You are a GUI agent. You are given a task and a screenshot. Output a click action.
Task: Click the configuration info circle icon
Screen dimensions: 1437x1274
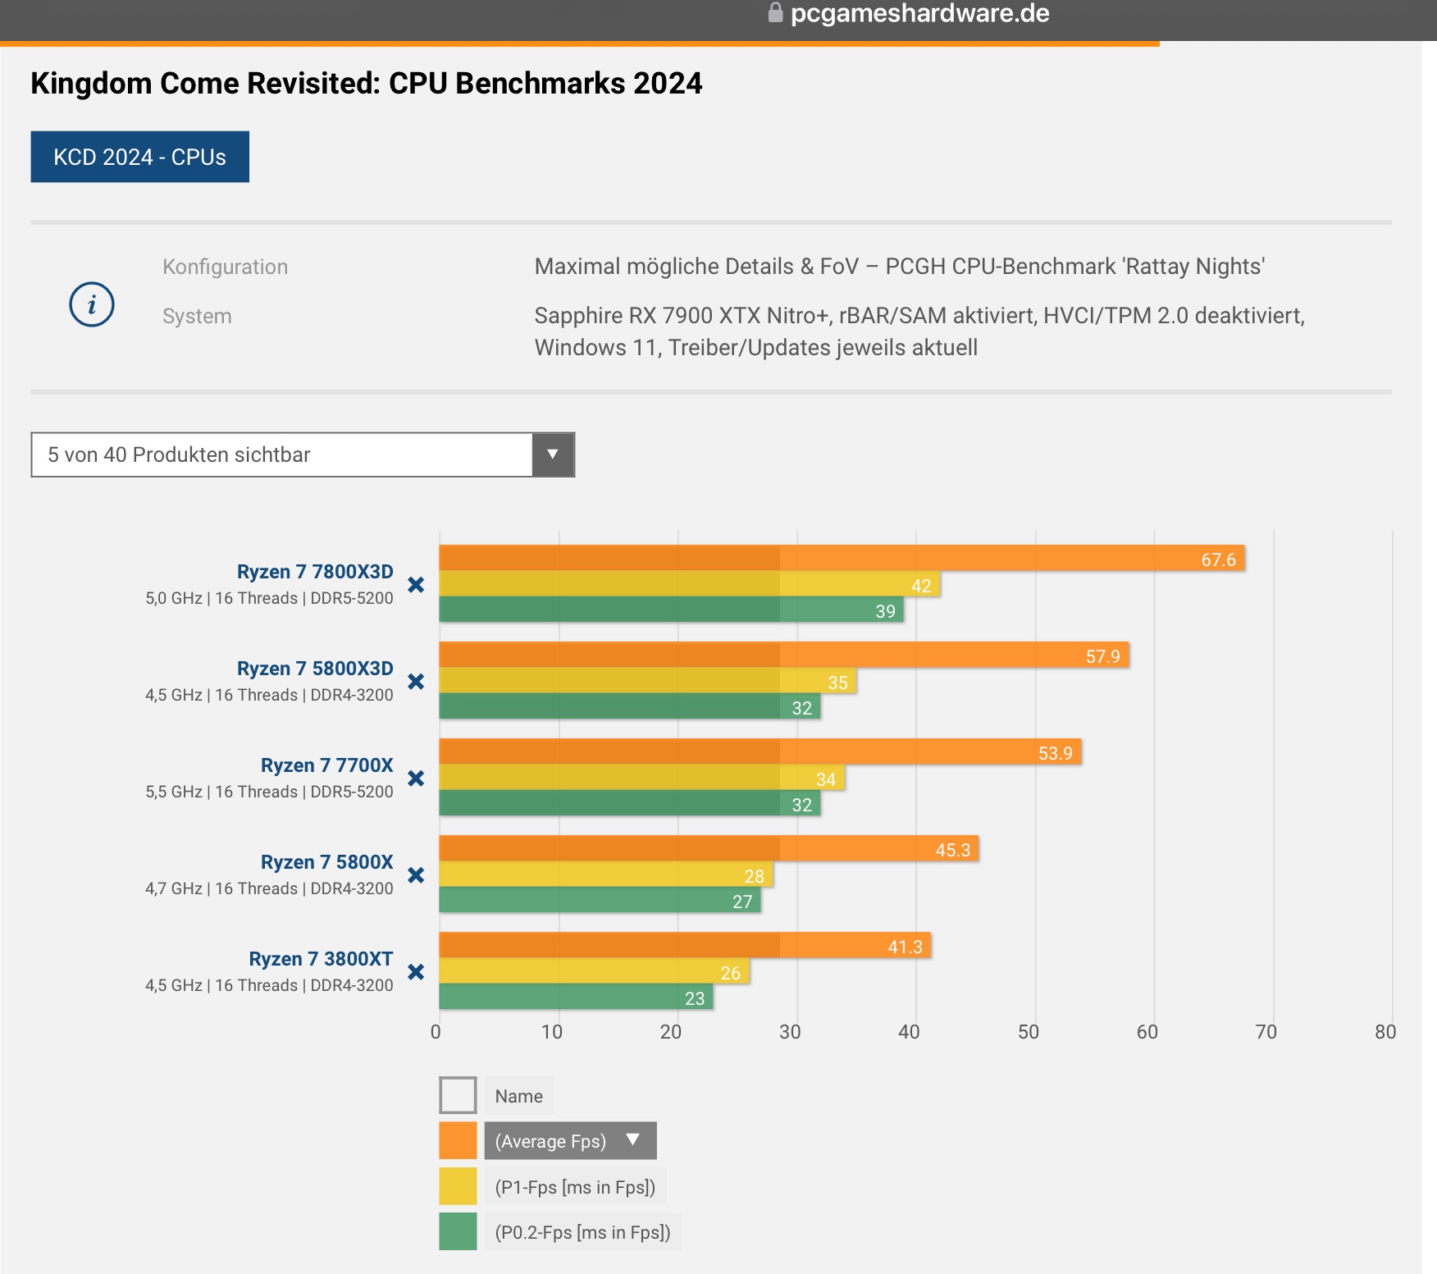click(x=91, y=304)
